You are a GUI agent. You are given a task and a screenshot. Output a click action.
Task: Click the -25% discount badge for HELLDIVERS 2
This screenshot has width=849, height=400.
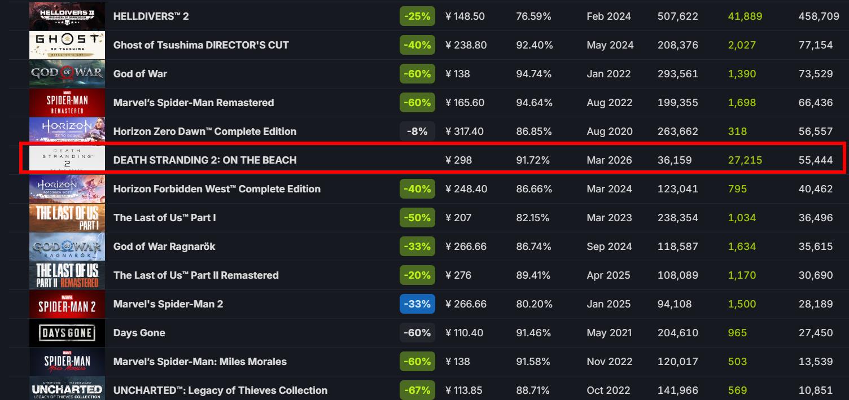pos(417,16)
